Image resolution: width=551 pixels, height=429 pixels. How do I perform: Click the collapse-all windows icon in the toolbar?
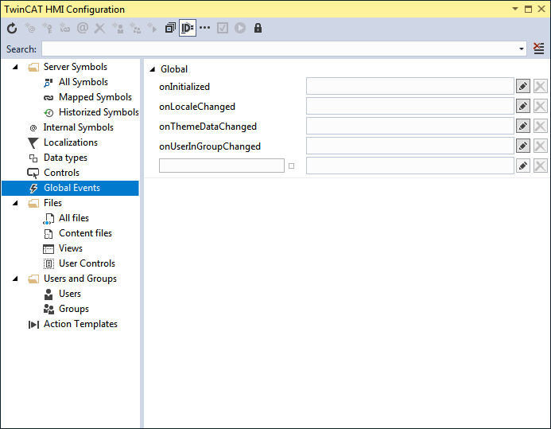pos(170,28)
